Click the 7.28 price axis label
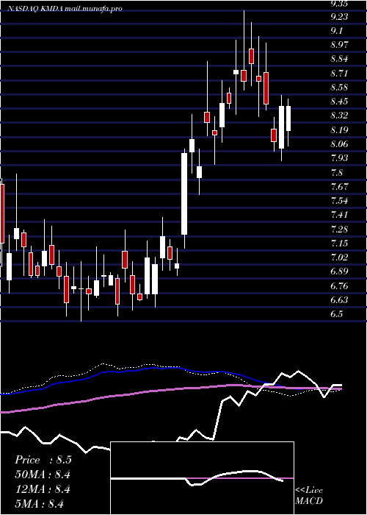Viewport: 367px width, 515px height. (x=339, y=229)
